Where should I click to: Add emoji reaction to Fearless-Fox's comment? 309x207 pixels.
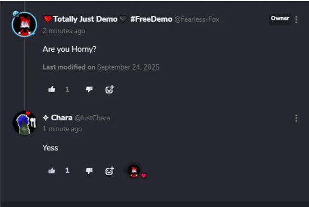pyautogui.click(x=110, y=90)
